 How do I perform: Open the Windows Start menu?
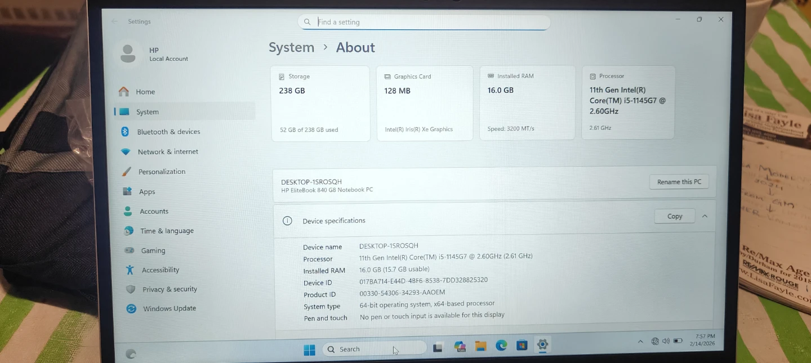coord(309,350)
